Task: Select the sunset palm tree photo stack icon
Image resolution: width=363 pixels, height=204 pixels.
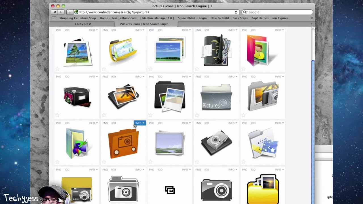Action: tap(123, 96)
